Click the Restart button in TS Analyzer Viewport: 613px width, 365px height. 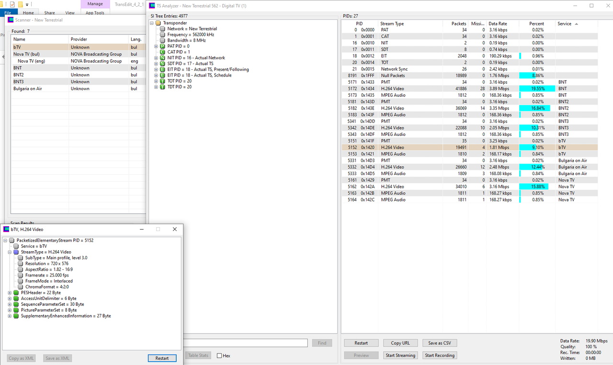[361, 343]
